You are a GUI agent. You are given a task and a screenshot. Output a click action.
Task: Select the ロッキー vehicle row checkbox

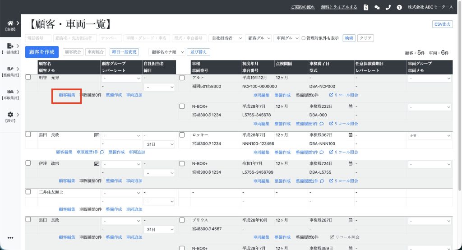point(182,135)
